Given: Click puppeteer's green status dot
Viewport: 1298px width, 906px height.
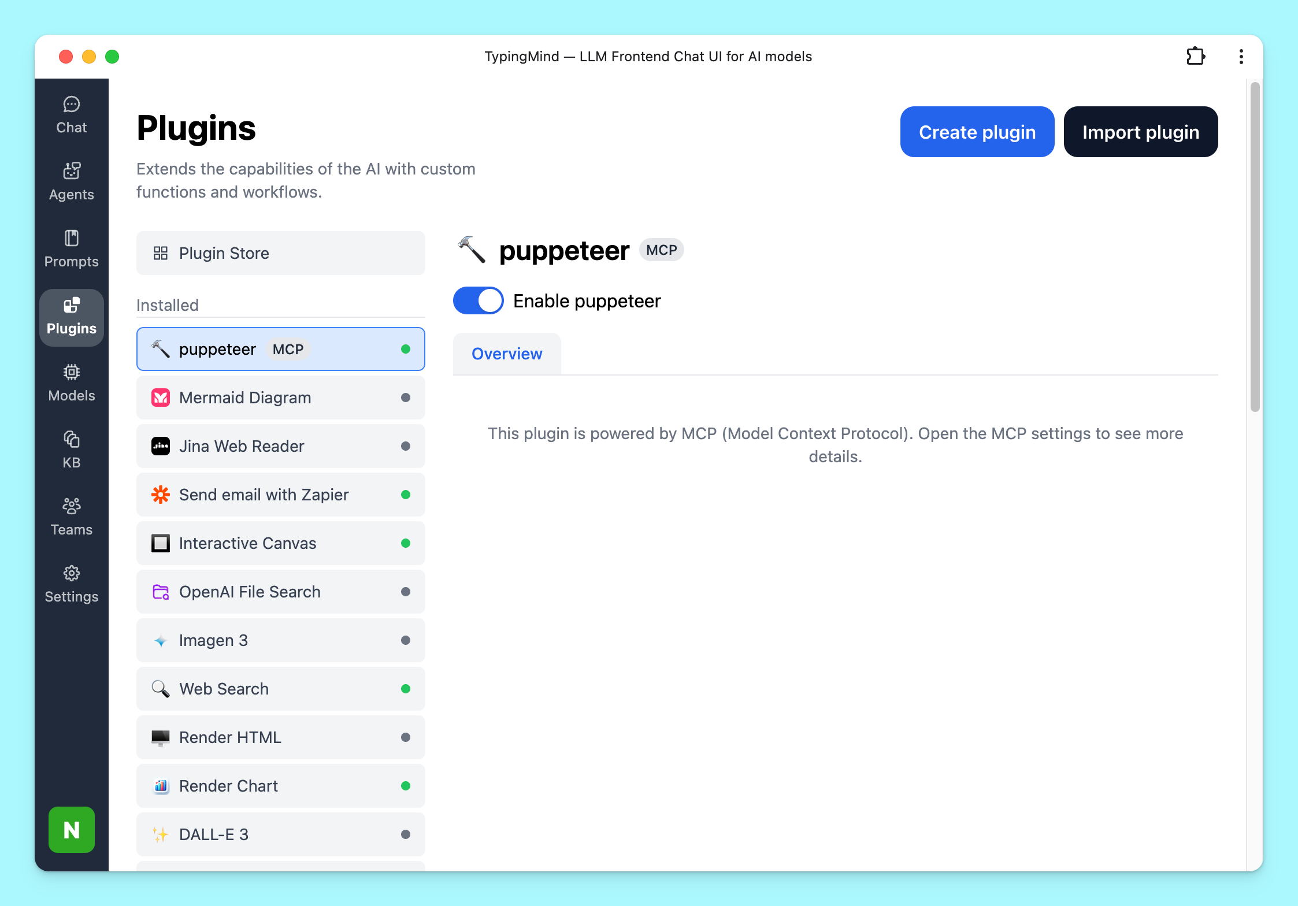Looking at the screenshot, I should 406,349.
